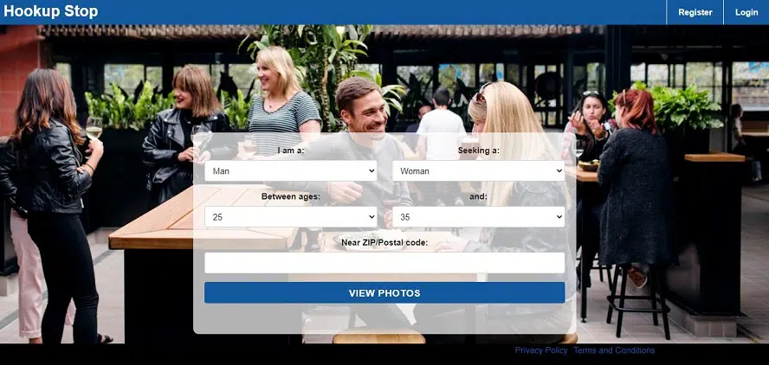Viewport: 769px width, 365px height.
Task: Expand the 'Seeking a' Woman dropdown
Action: tap(478, 171)
